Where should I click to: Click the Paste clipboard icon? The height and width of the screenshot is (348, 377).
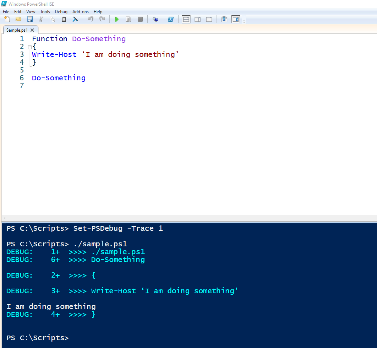pyautogui.click(x=64, y=19)
